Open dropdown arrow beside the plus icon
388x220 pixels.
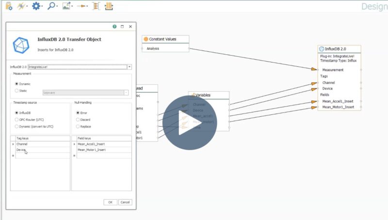point(27,6)
